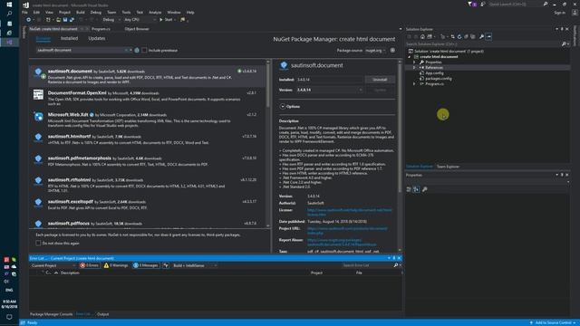Click the Refresh icon in Solution Explorer
Viewport: 580px width, 326px height.
[x=459, y=36]
